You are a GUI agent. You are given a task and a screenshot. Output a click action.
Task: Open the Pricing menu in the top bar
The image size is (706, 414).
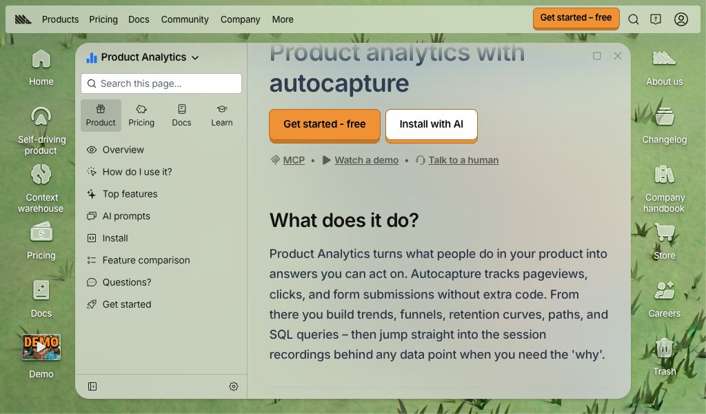pos(103,19)
